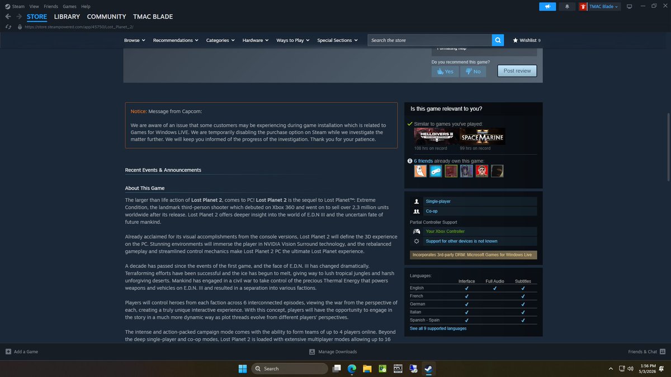Click the clock showing 1:56 PM

pyautogui.click(x=649, y=365)
